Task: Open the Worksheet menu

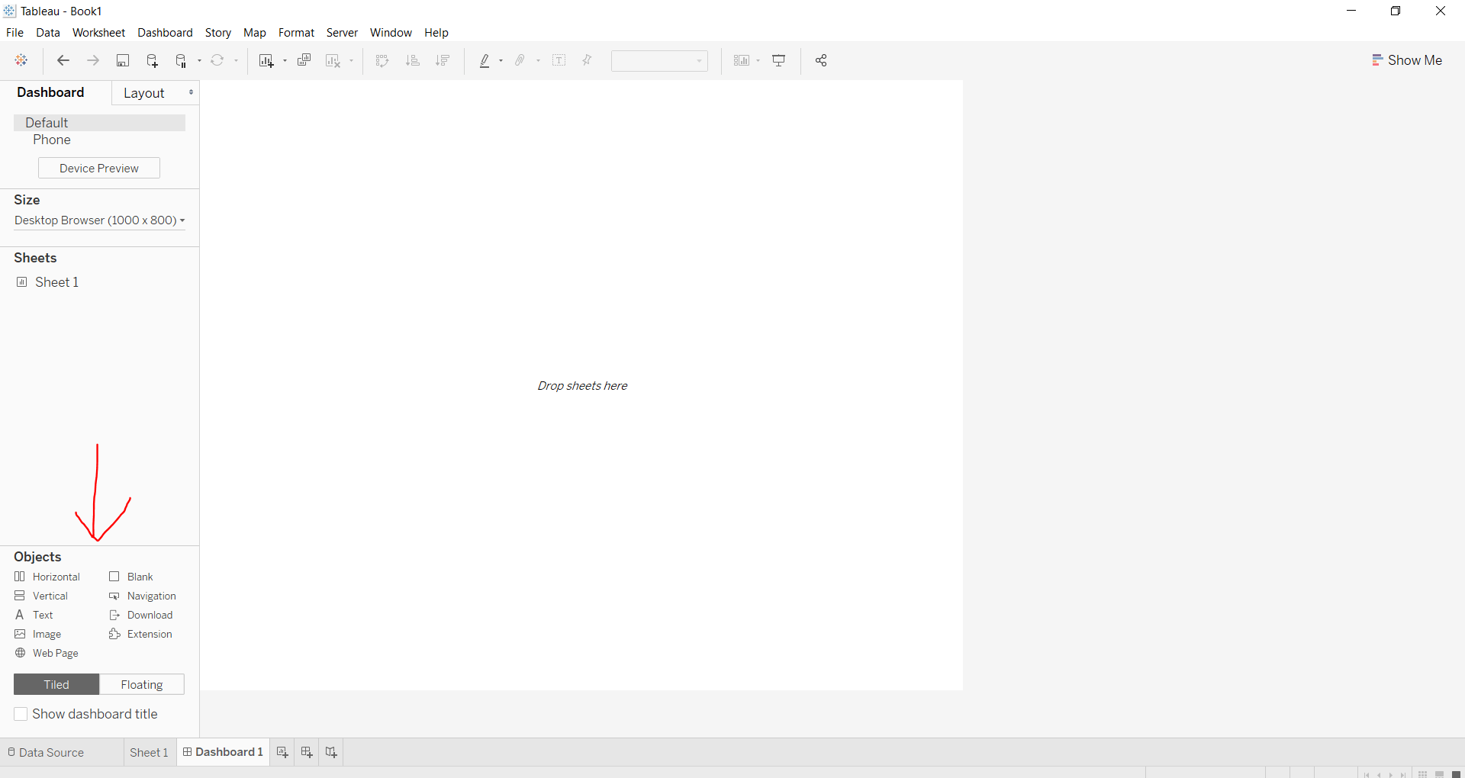Action: [98, 33]
